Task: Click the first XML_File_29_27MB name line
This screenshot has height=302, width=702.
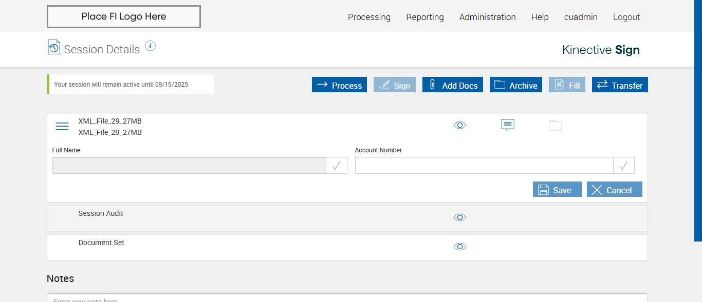Action: click(110, 121)
